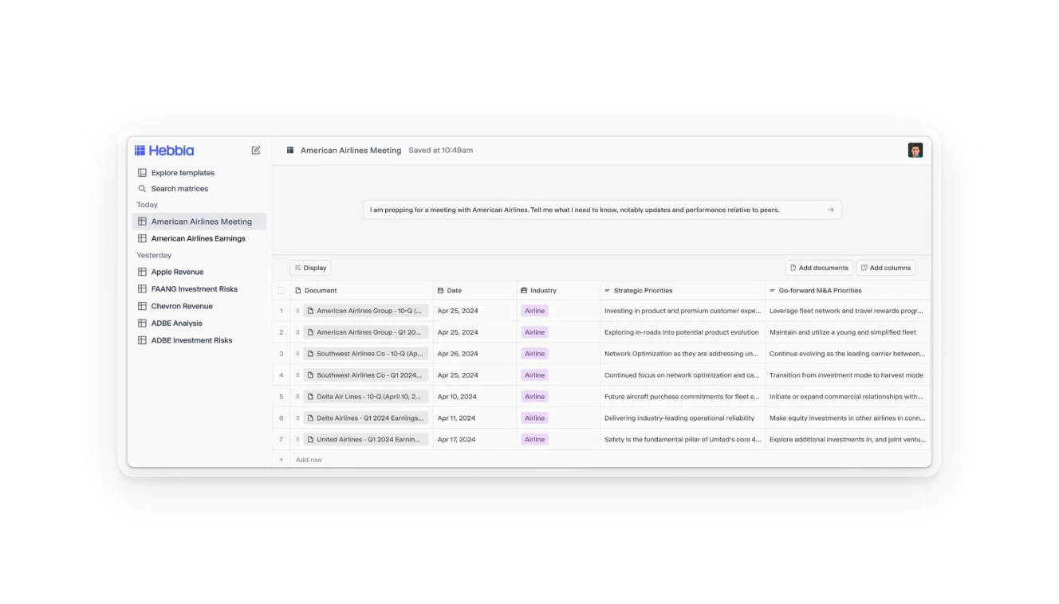Click the Airline tag in row 1
1059x604 pixels.
[534, 311]
